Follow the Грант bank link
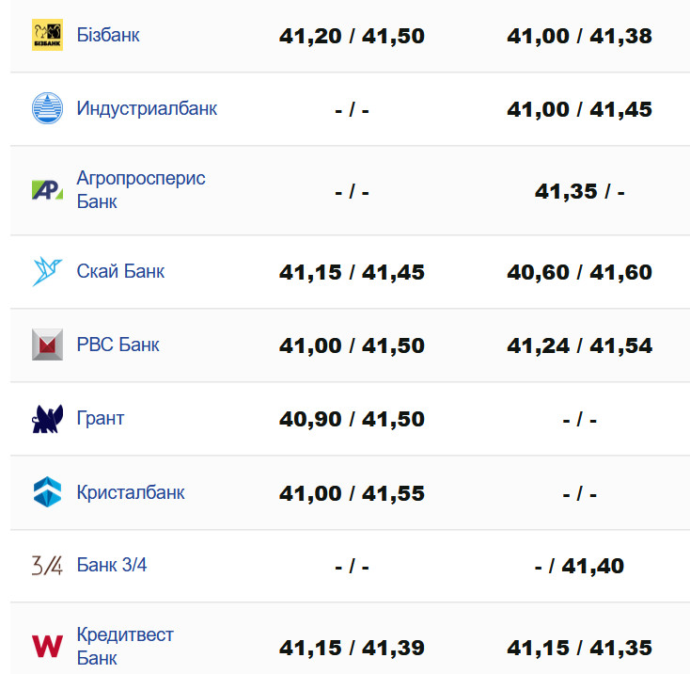This screenshot has width=690, height=674. pos(101,419)
